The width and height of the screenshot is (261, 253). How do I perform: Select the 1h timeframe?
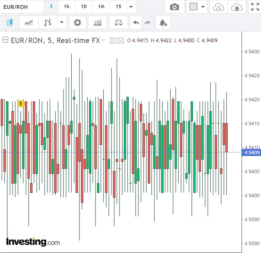(x=67, y=7)
